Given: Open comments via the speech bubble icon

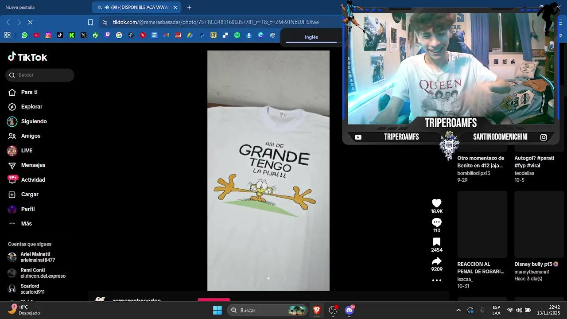Looking at the screenshot, I should pos(437,222).
